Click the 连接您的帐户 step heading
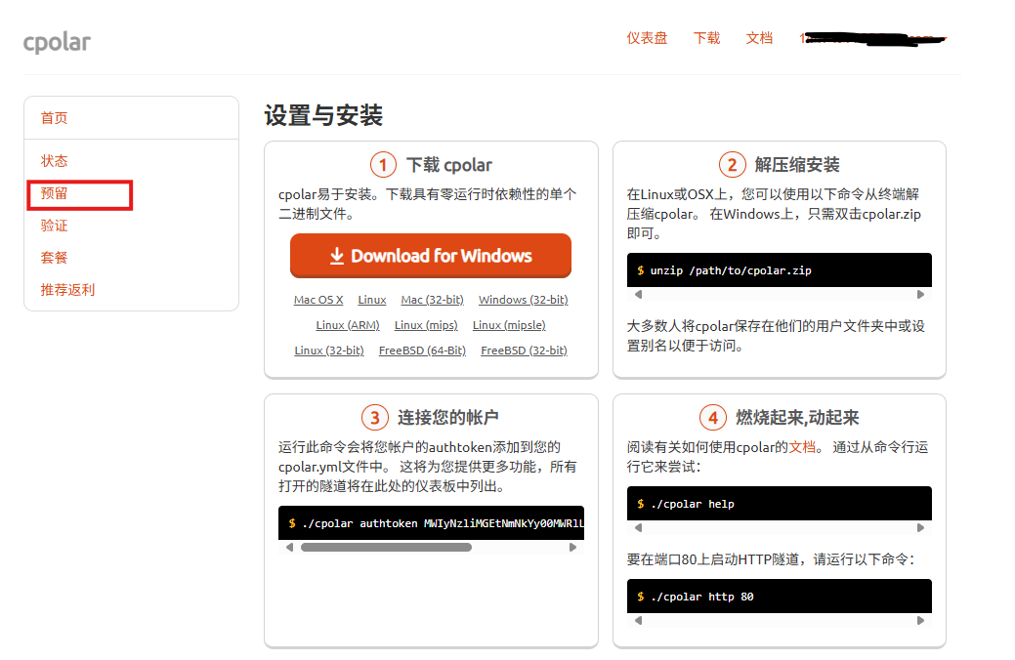Screen dimensions: 1015x660 click(448, 417)
